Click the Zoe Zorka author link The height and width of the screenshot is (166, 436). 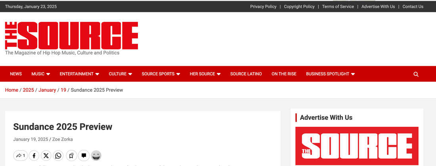click(x=63, y=139)
